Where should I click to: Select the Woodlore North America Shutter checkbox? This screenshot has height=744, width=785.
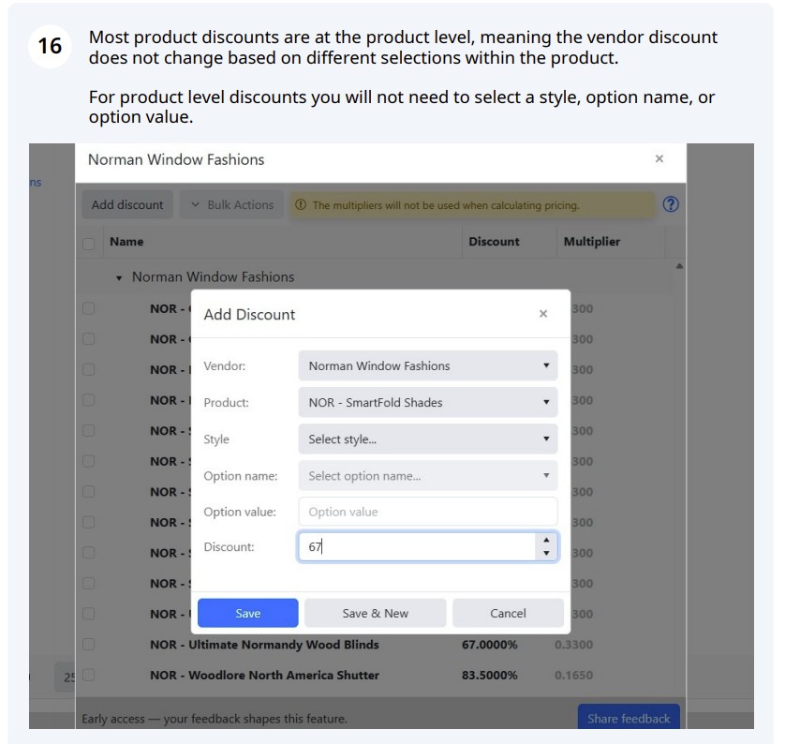coord(89,675)
